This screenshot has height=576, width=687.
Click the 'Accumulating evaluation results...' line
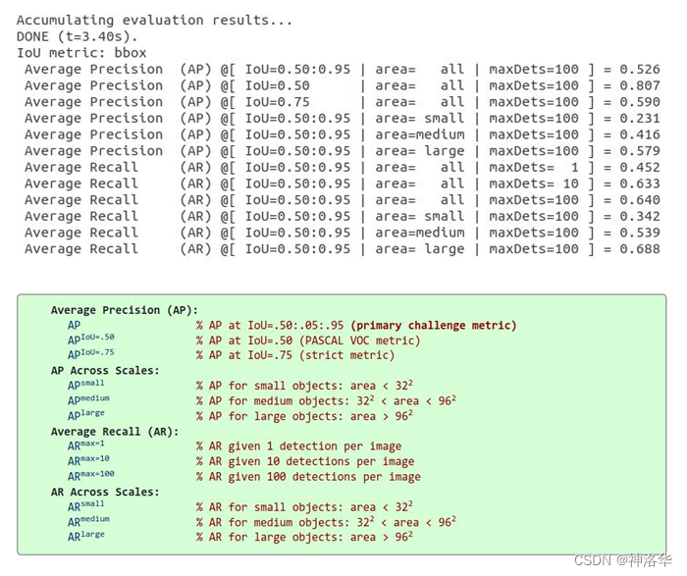[x=154, y=21]
